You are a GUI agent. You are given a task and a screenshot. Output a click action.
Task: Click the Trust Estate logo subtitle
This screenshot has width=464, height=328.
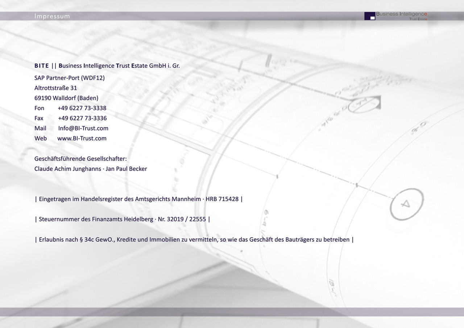418,19
